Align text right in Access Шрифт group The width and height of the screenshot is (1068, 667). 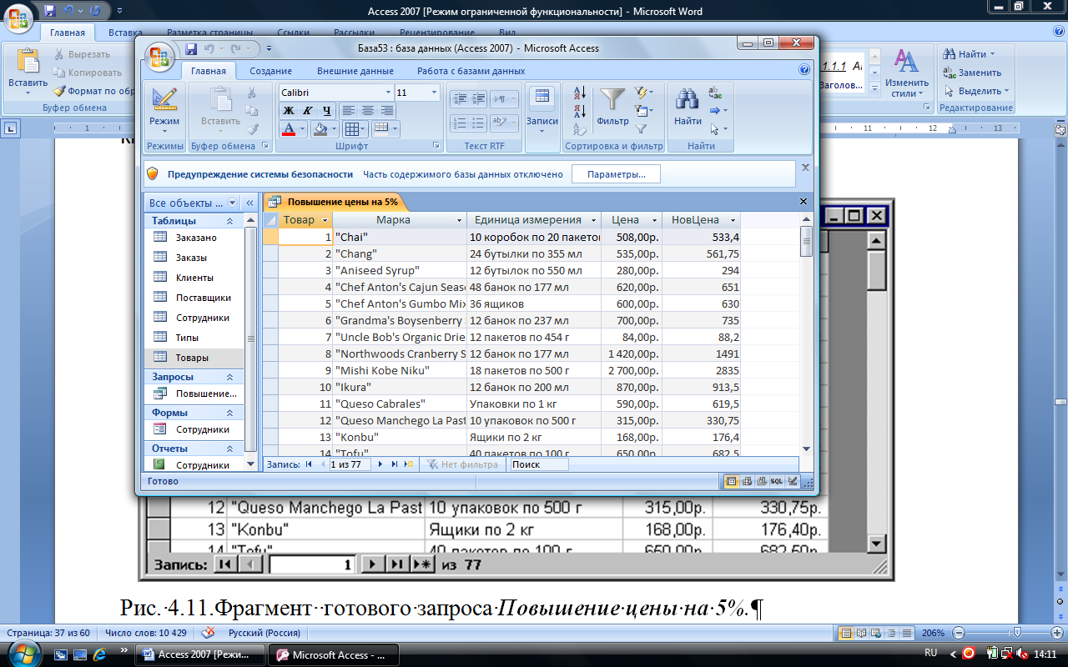click(x=386, y=110)
